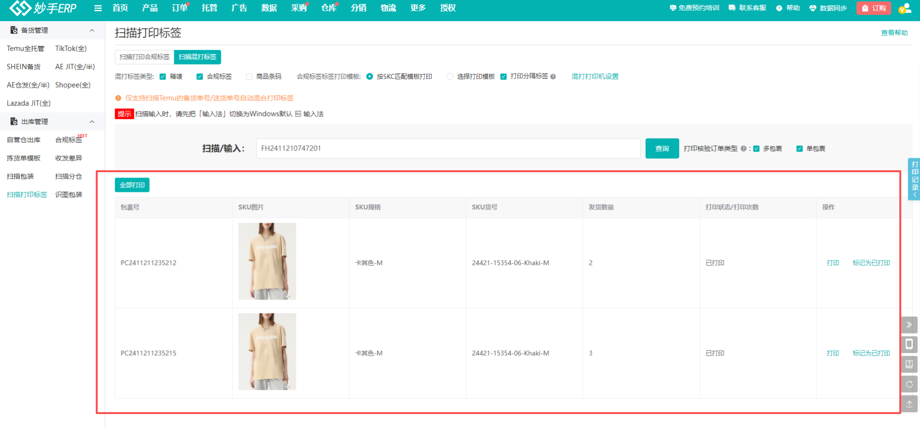Click the 联系客服 chat icon
Image resolution: width=920 pixels, height=428 pixels.
(x=732, y=8)
